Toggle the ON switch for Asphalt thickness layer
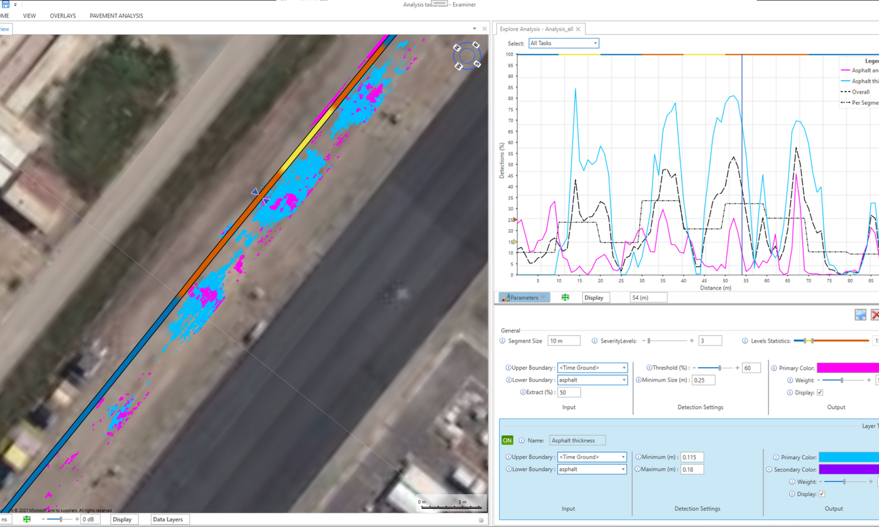Image resolution: width=879 pixels, height=527 pixels. pos(507,440)
